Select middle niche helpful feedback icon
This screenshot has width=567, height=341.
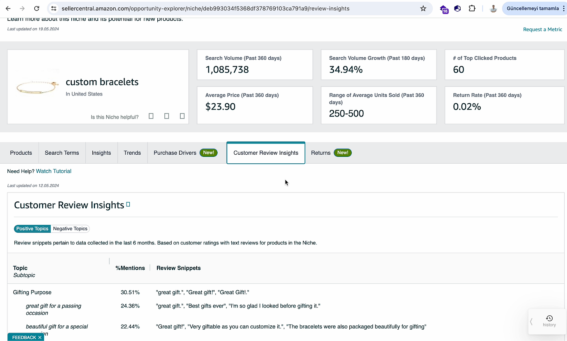[x=167, y=116]
